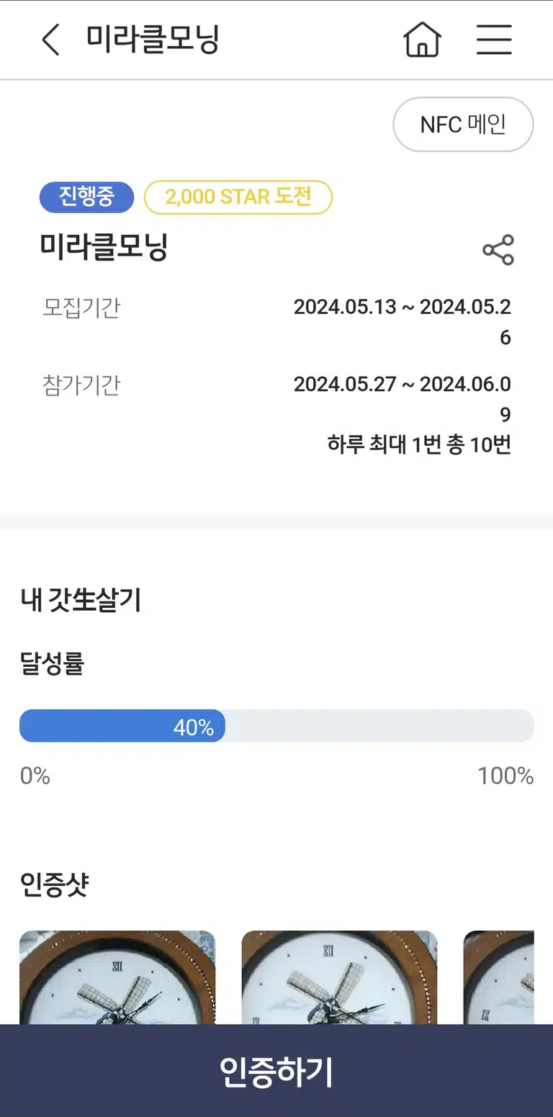
Task: Open the third partially visible 인증샷 thumbnail
Action: point(498,977)
